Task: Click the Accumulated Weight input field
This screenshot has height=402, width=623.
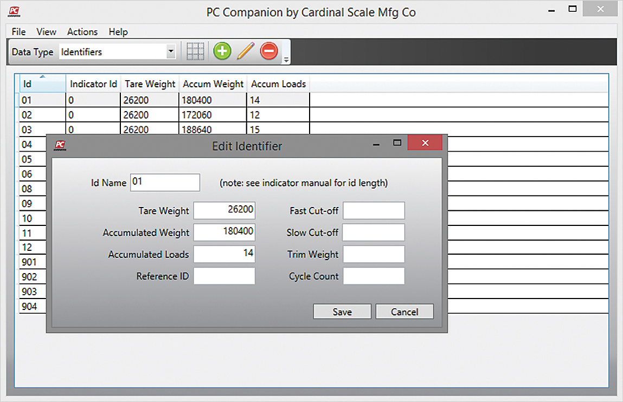Action: pos(224,232)
